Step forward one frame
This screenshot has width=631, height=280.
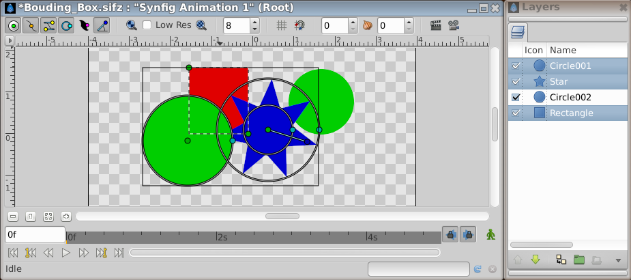pyautogui.click(x=84, y=253)
